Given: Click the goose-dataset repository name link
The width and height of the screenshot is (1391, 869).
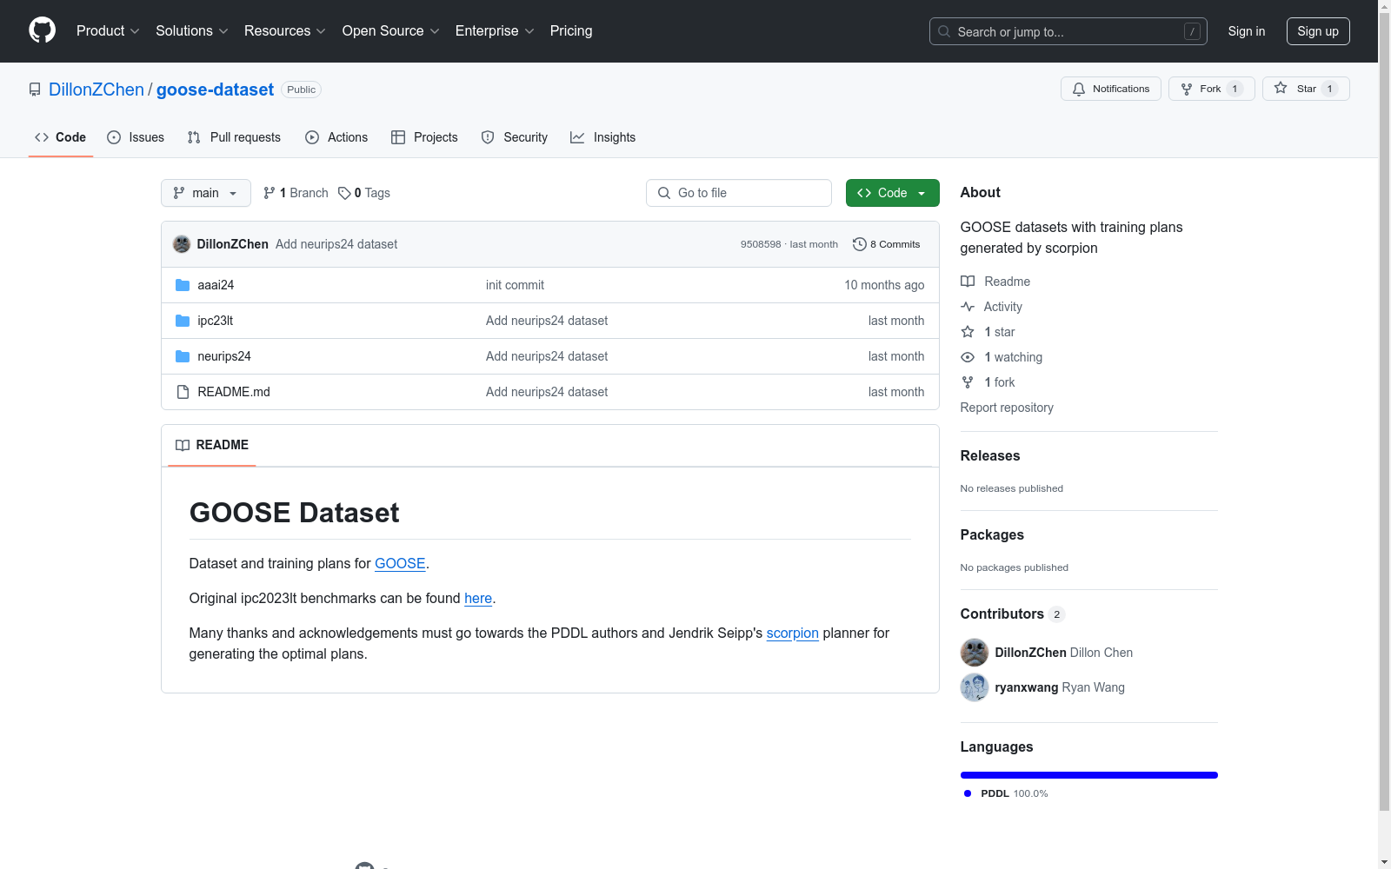Looking at the screenshot, I should coord(215,90).
